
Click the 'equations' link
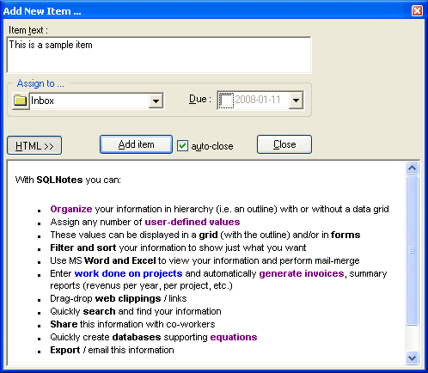pyautogui.click(x=234, y=337)
